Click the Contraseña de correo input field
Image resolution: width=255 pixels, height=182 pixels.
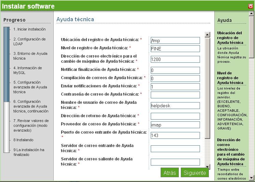click(x=175, y=95)
